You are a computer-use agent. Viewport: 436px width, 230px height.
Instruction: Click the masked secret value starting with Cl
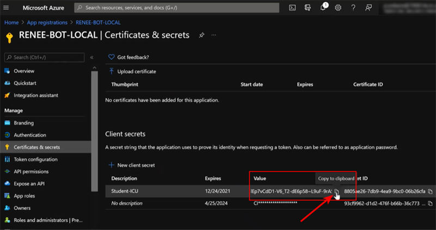click(x=275, y=203)
